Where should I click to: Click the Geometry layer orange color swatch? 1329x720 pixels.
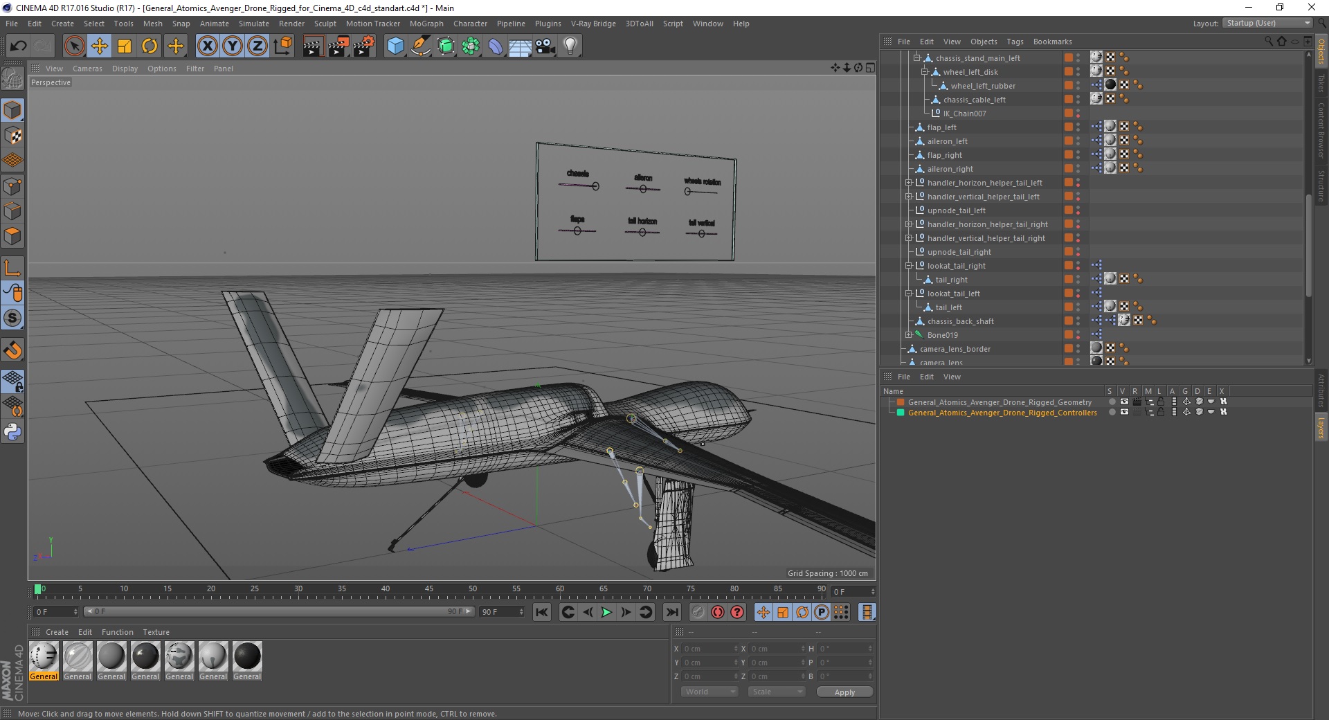901,402
